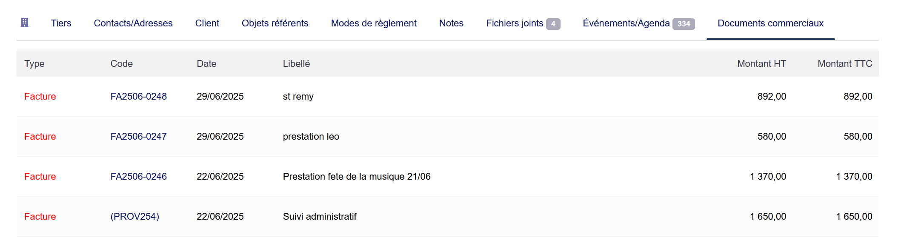Click the Libellé column header
Viewport: 901px width, 238px height.
coord(296,64)
